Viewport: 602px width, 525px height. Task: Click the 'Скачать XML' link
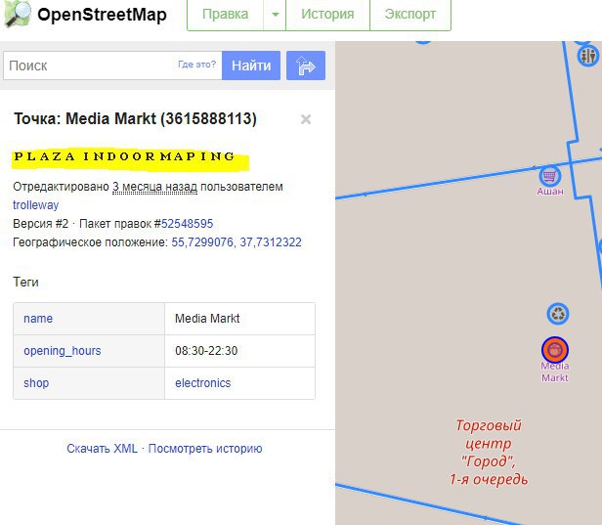click(102, 449)
